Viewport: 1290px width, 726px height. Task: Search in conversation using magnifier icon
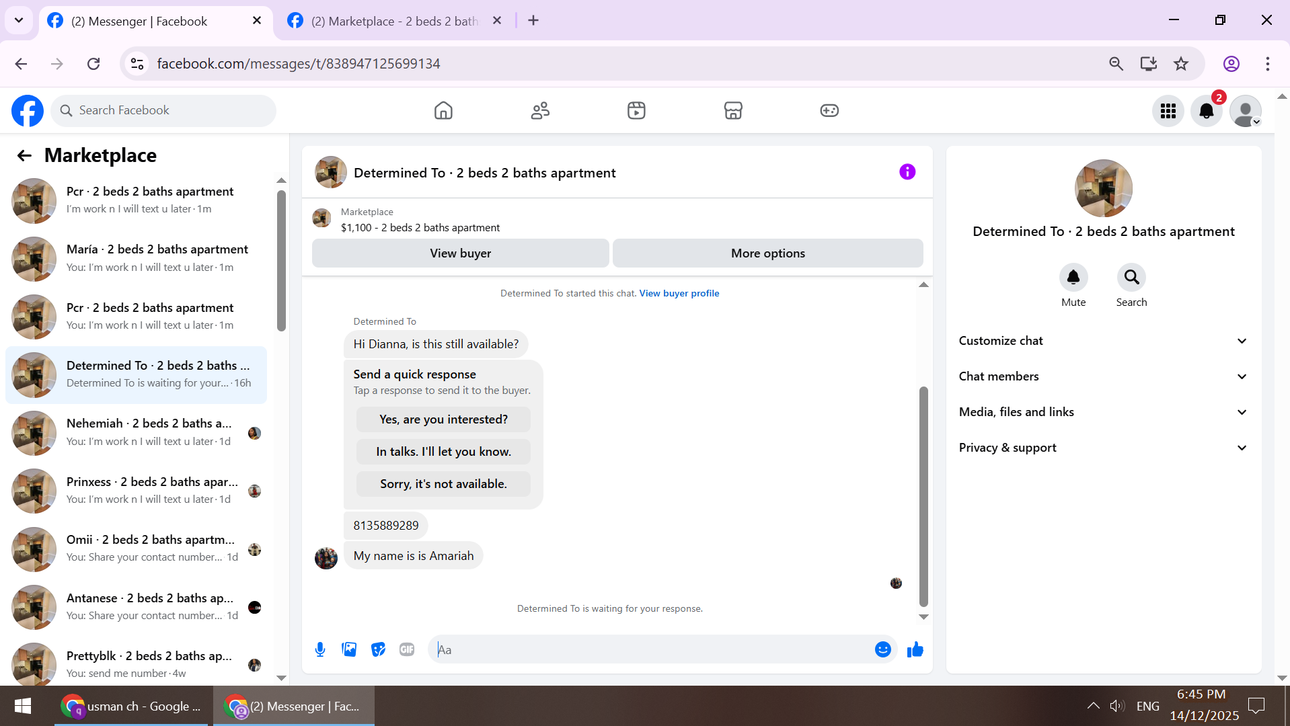click(x=1131, y=277)
